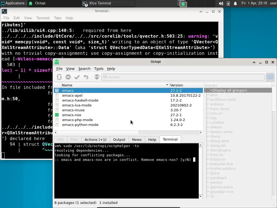Click the undo/cancel arrow icon in Octopi toolbar
Screen dimensions: 277x208
click(x=86, y=77)
